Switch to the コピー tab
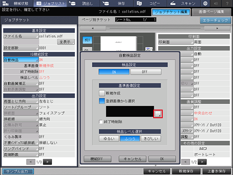The image size is (233, 175). [150, 3]
